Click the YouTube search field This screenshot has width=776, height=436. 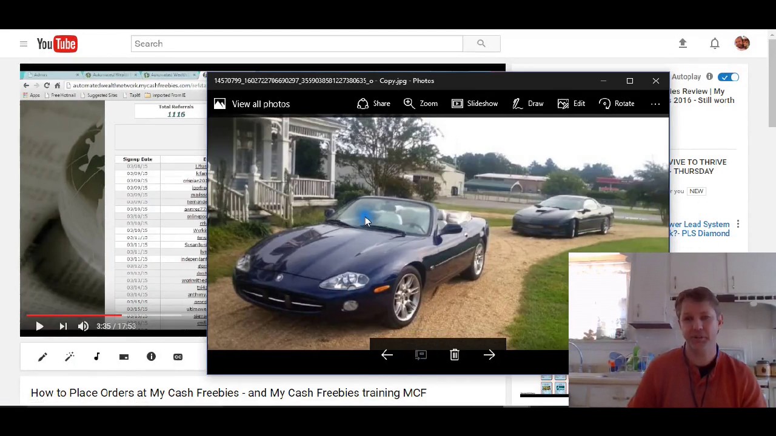pyautogui.click(x=296, y=44)
